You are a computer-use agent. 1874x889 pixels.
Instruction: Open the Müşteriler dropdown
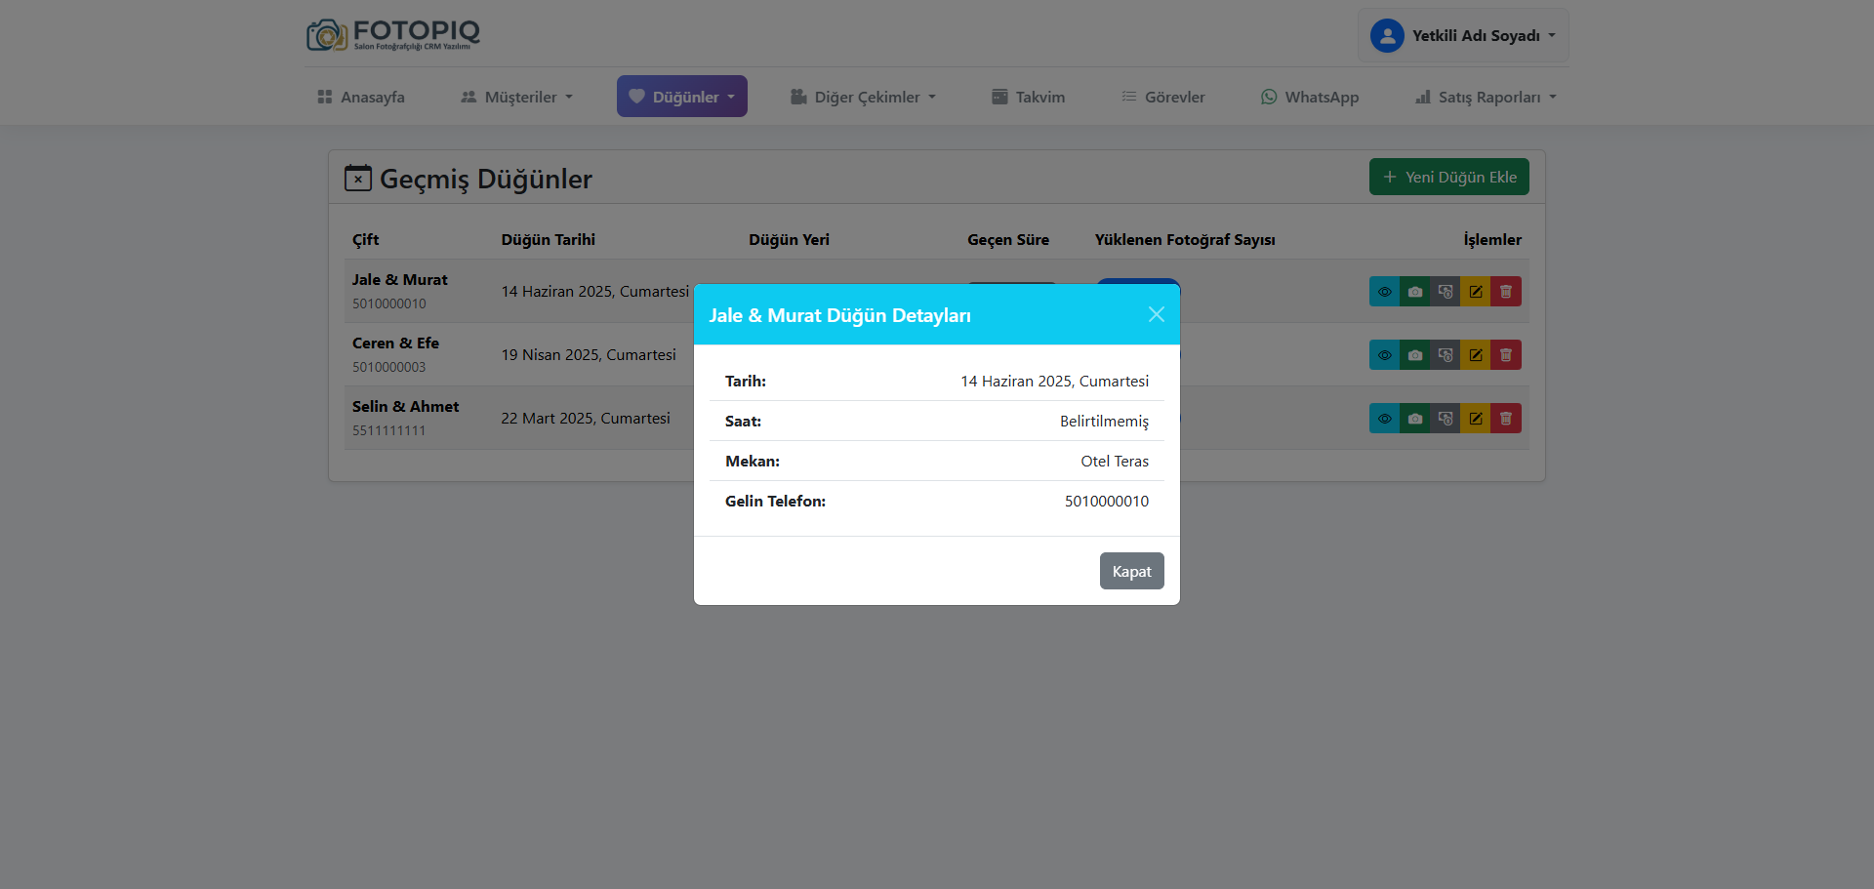tap(516, 97)
